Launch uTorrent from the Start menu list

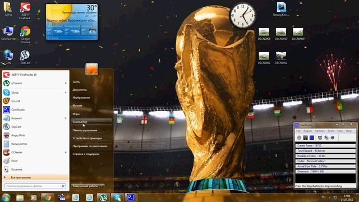35,84
